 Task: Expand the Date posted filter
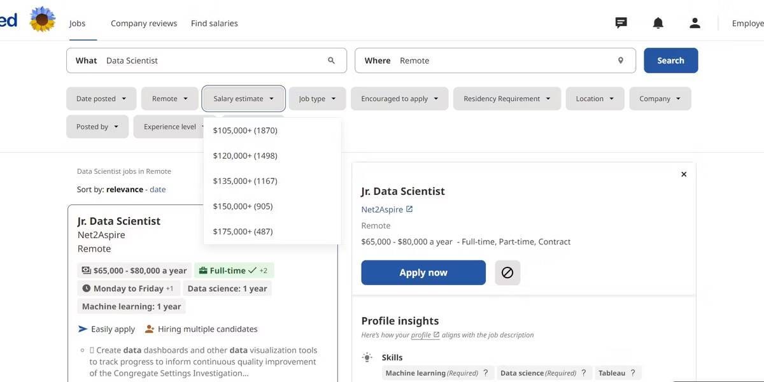point(101,99)
